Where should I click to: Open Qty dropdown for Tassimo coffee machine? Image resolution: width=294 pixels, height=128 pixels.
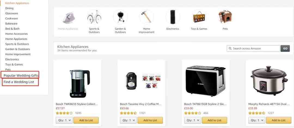pyautogui.click(x=128, y=120)
